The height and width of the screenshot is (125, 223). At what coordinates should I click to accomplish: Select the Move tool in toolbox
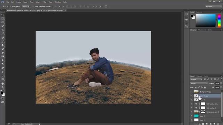pos(3,15)
